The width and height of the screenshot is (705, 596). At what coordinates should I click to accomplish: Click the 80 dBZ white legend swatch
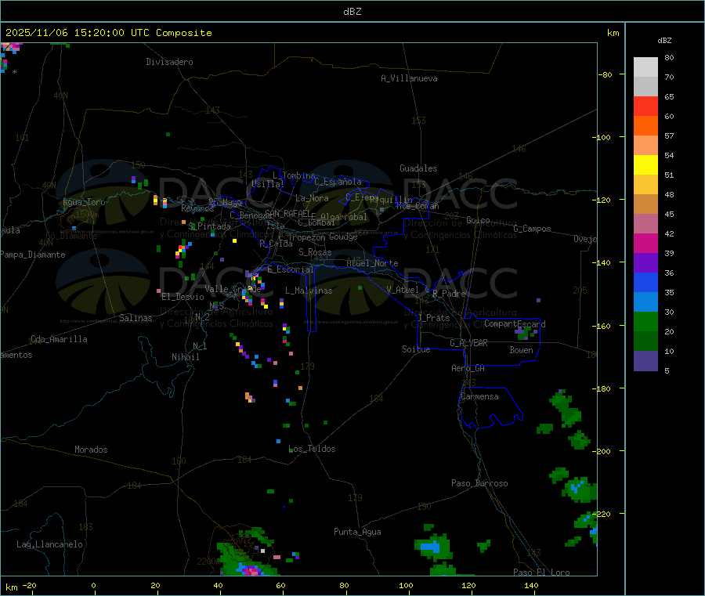tap(645, 67)
